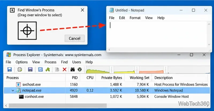The height and width of the screenshot is (111, 214).
Task: Click the Save icon in Process Explorer toolbar
Action: [9, 70]
